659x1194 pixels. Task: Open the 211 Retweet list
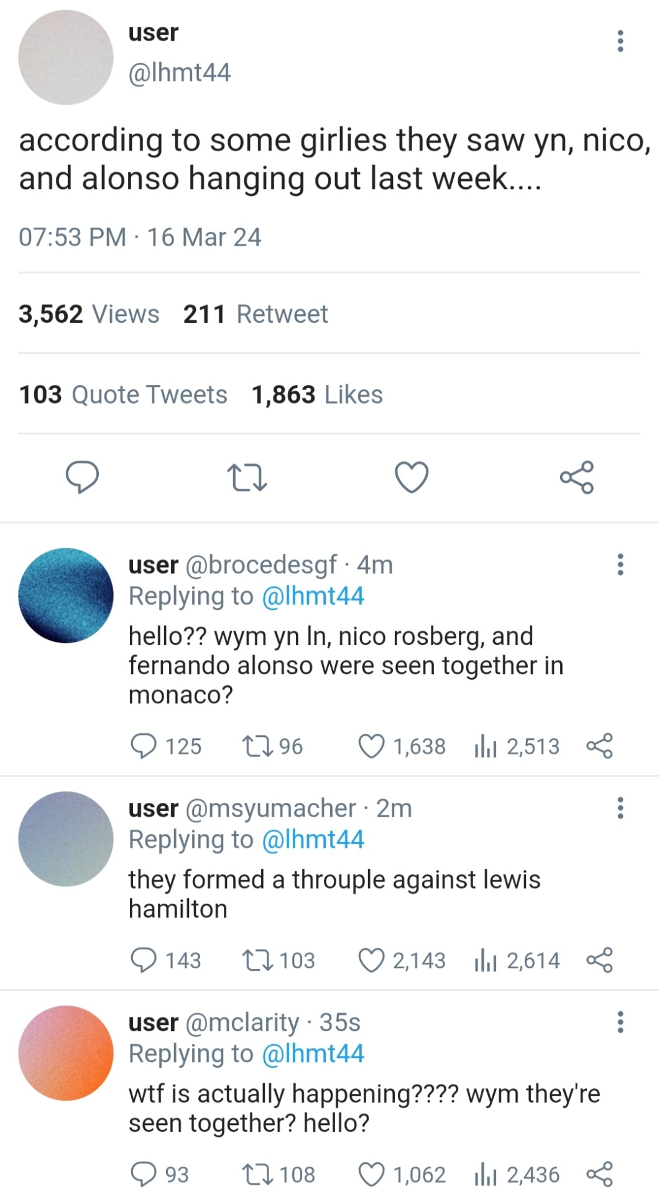pos(256,314)
